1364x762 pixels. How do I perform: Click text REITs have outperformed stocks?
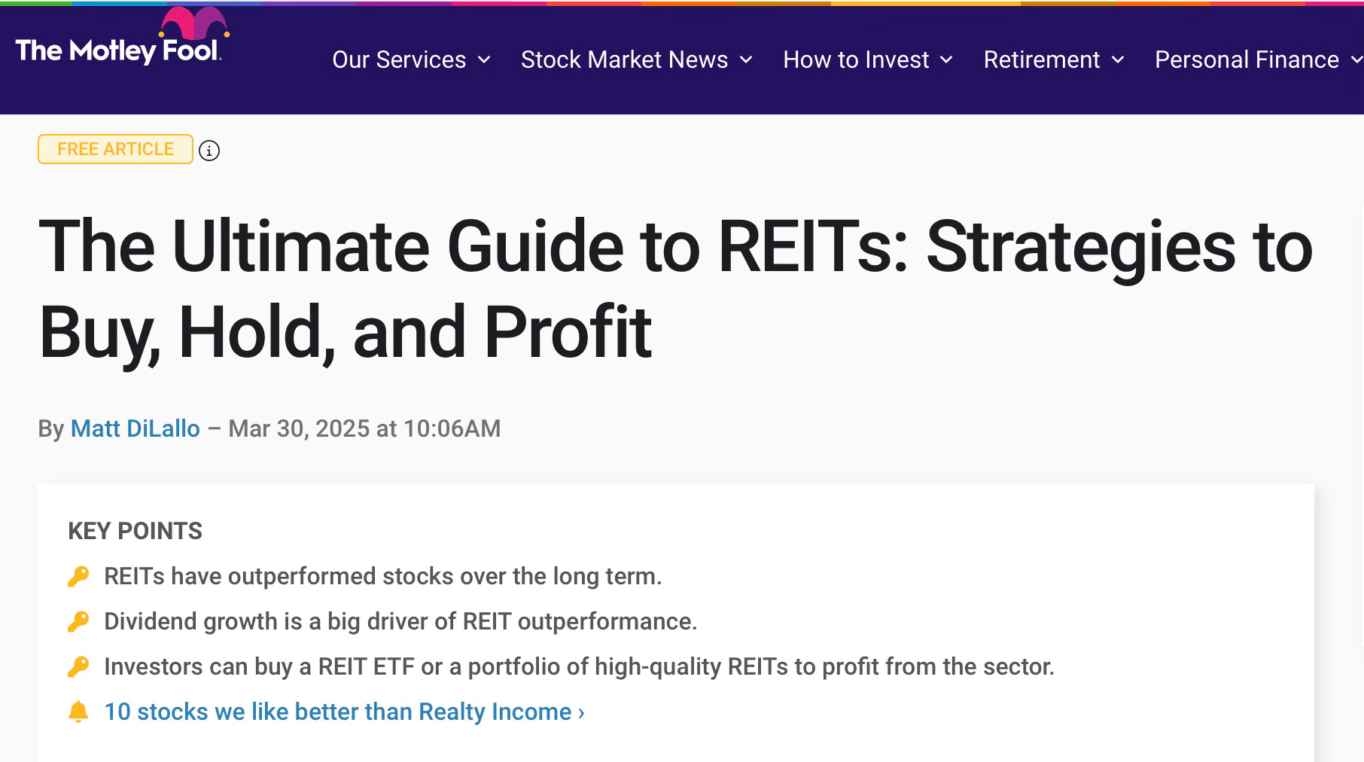tap(382, 576)
